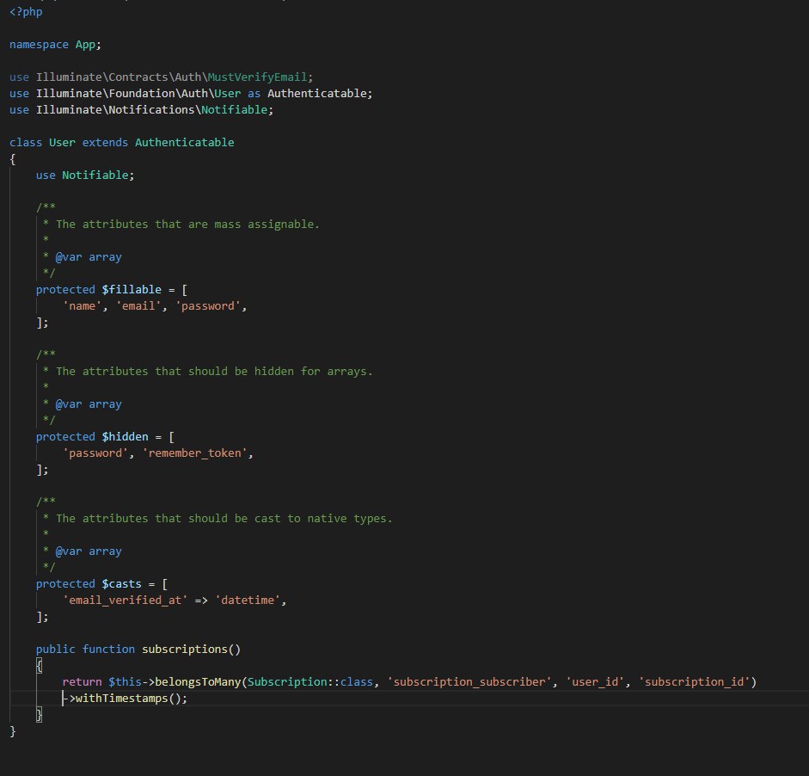Viewport: 809px width, 776px height.
Task: Click comment 'The attributes that should be cast to native types.'
Action: [x=224, y=519]
